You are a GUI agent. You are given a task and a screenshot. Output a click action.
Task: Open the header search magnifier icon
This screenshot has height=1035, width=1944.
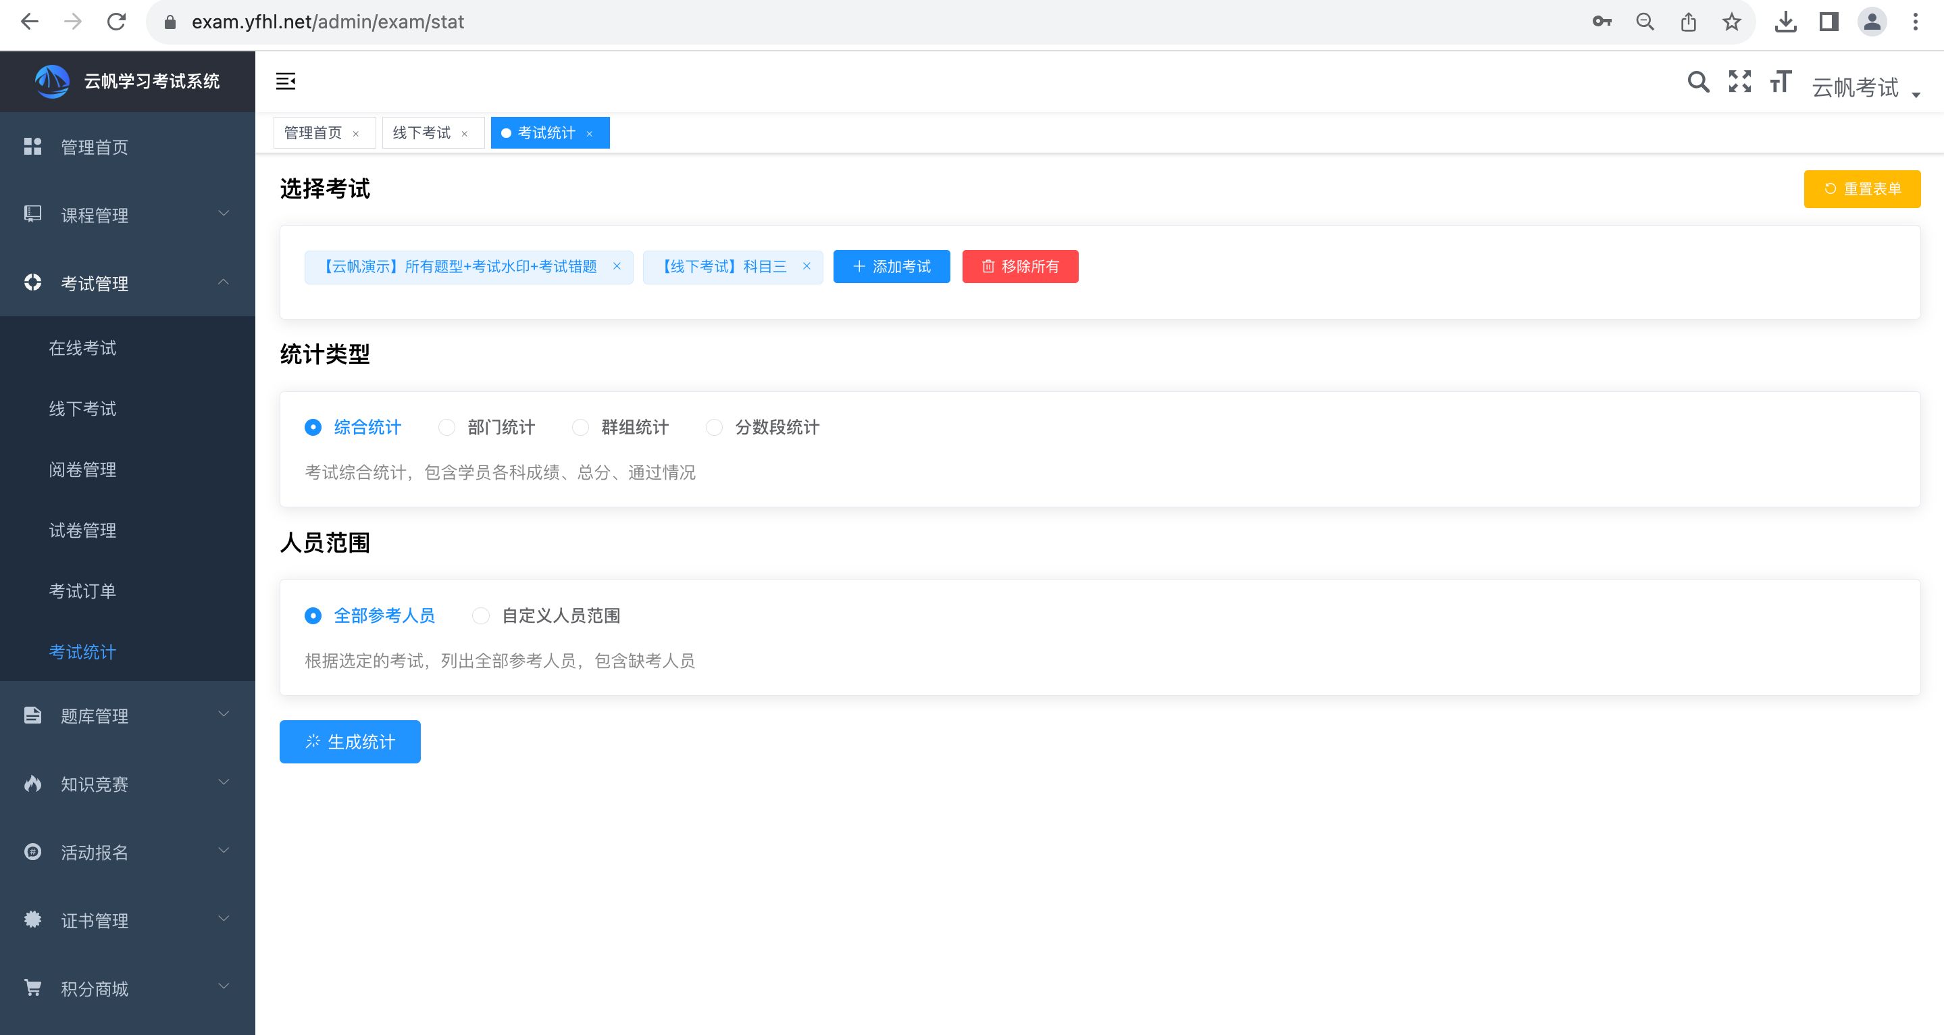(x=1698, y=82)
